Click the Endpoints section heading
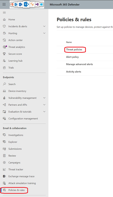Screen dimensions: 113x197 pos(8,77)
